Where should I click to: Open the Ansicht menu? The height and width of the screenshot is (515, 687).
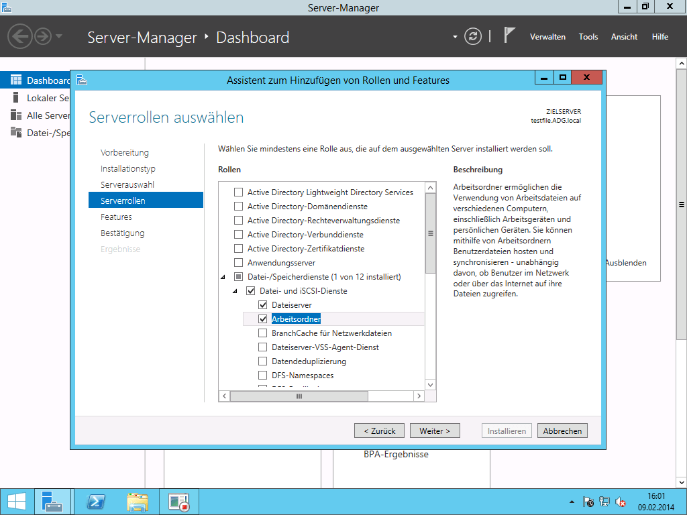coord(624,37)
